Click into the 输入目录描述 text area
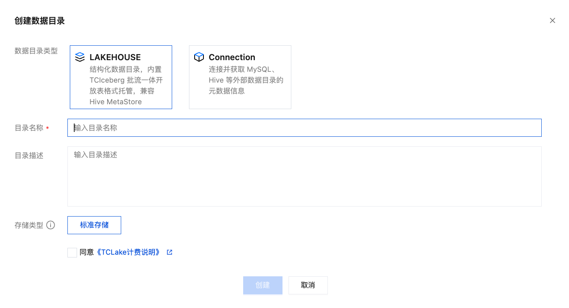This screenshot has height=308, width=569. (304, 176)
